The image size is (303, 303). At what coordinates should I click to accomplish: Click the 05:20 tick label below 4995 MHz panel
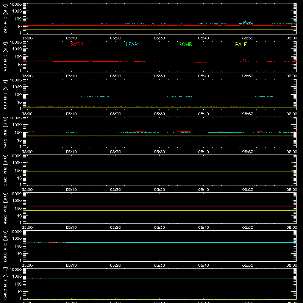coord(116,228)
